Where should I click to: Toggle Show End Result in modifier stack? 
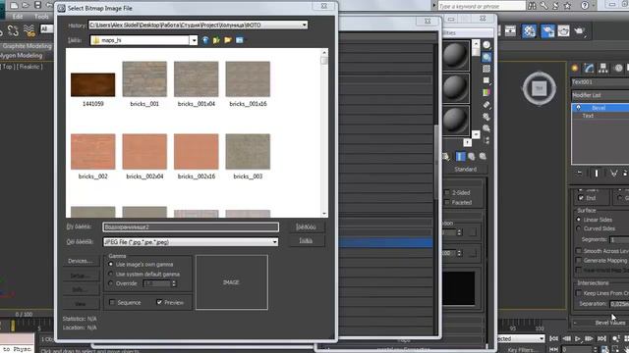[x=597, y=173]
